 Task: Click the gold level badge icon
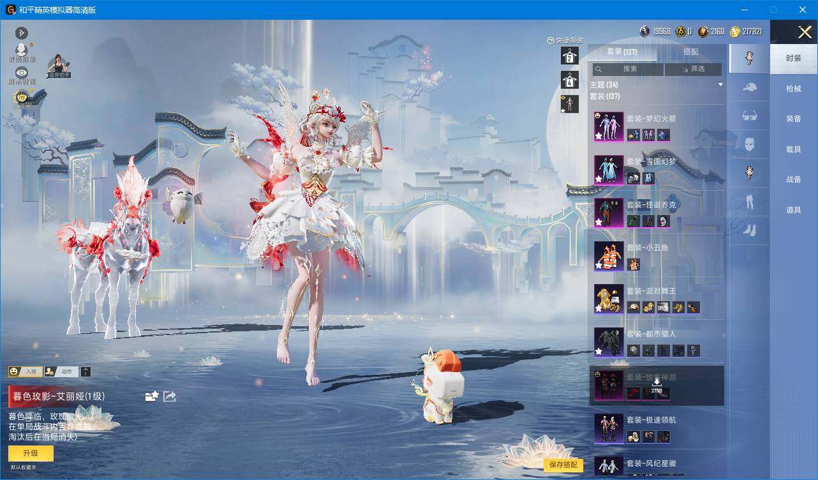tap(22, 97)
